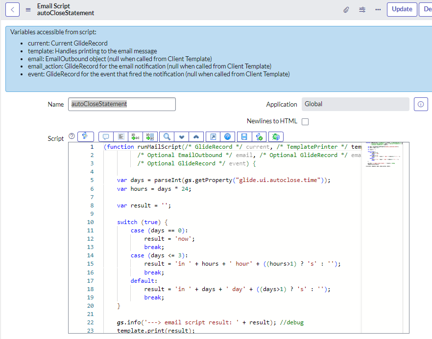432x339 pixels.
Task: Toggle comment on selected code lines
Action: click(x=106, y=136)
